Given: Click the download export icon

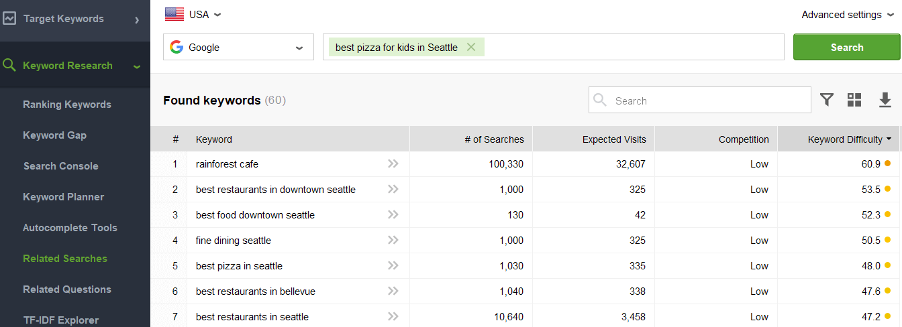Looking at the screenshot, I should 885,100.
